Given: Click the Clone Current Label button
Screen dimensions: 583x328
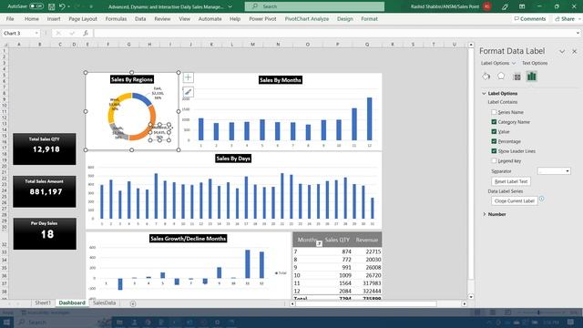Looking at the screenshot, I should [x=514, y=200].
